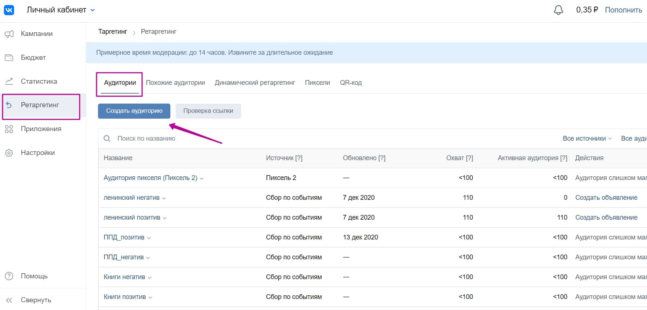The width and height of the screenshot is (647, 310).
Task: Click the Ретаргетинг breadcrumb text
Action: point(159,32)
